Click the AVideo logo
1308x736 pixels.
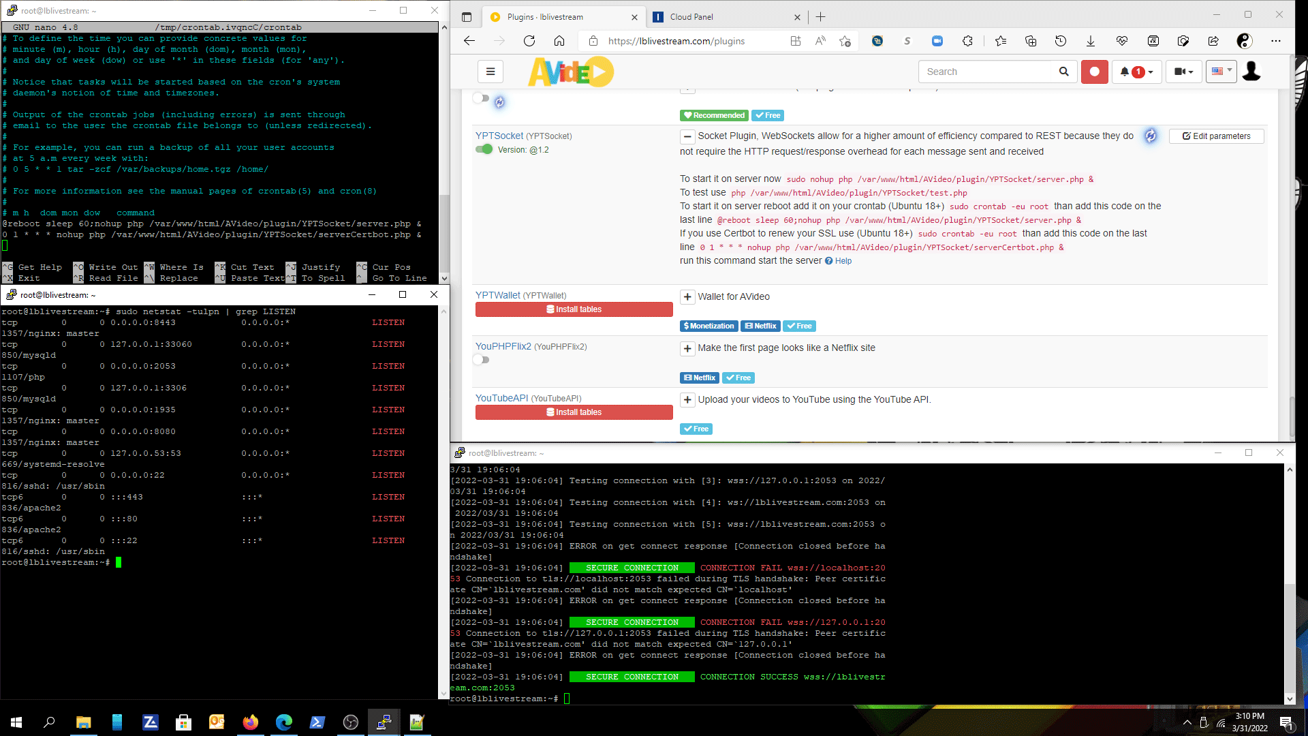[571, 72]
